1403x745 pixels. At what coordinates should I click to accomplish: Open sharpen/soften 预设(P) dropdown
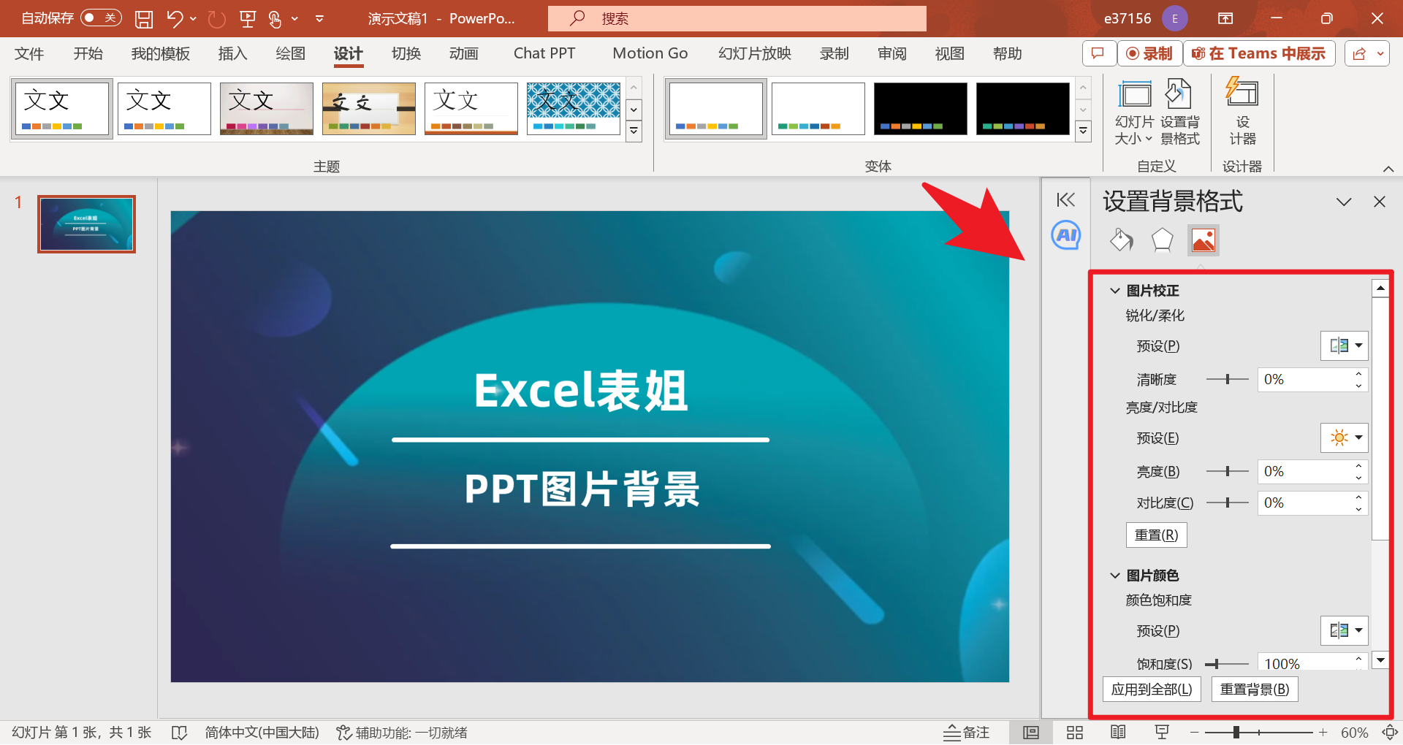tap(1344, 345)
